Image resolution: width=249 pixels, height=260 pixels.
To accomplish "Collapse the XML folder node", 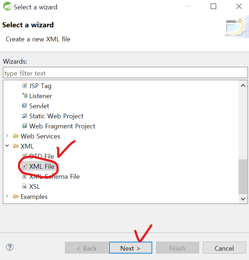I will (x=7, y=146).
